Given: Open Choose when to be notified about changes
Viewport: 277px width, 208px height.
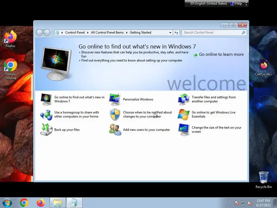Looking at the screenshot, I should (147, 115).
